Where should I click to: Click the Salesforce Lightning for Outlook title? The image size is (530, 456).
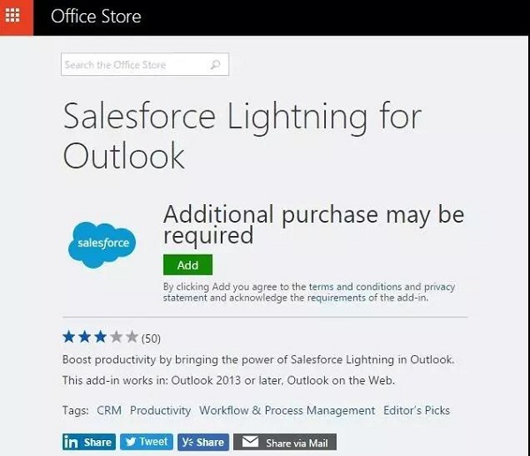coord(242,135)
